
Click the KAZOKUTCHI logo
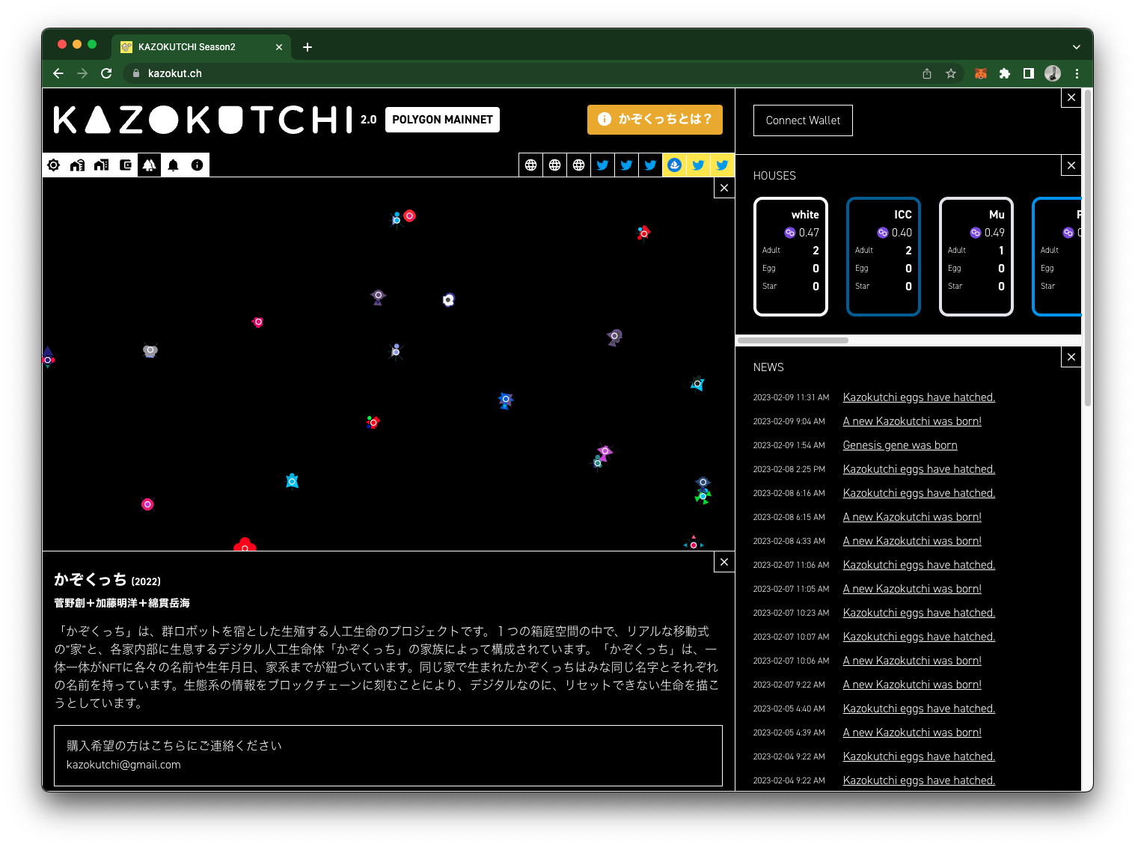tap(203, 120)
